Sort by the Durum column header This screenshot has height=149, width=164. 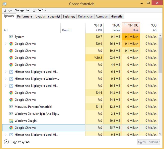[x=73, y=28]
